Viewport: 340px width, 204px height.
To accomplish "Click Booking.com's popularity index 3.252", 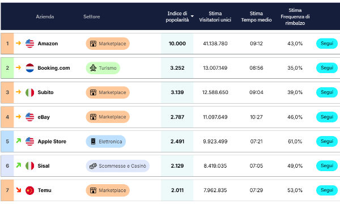I will click(177, 68).
